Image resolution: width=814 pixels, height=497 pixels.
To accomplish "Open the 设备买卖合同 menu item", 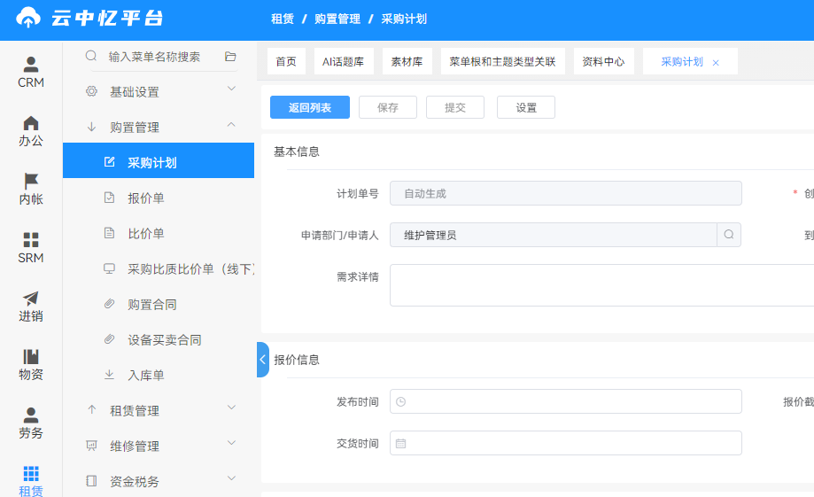I will coord(159,339).
